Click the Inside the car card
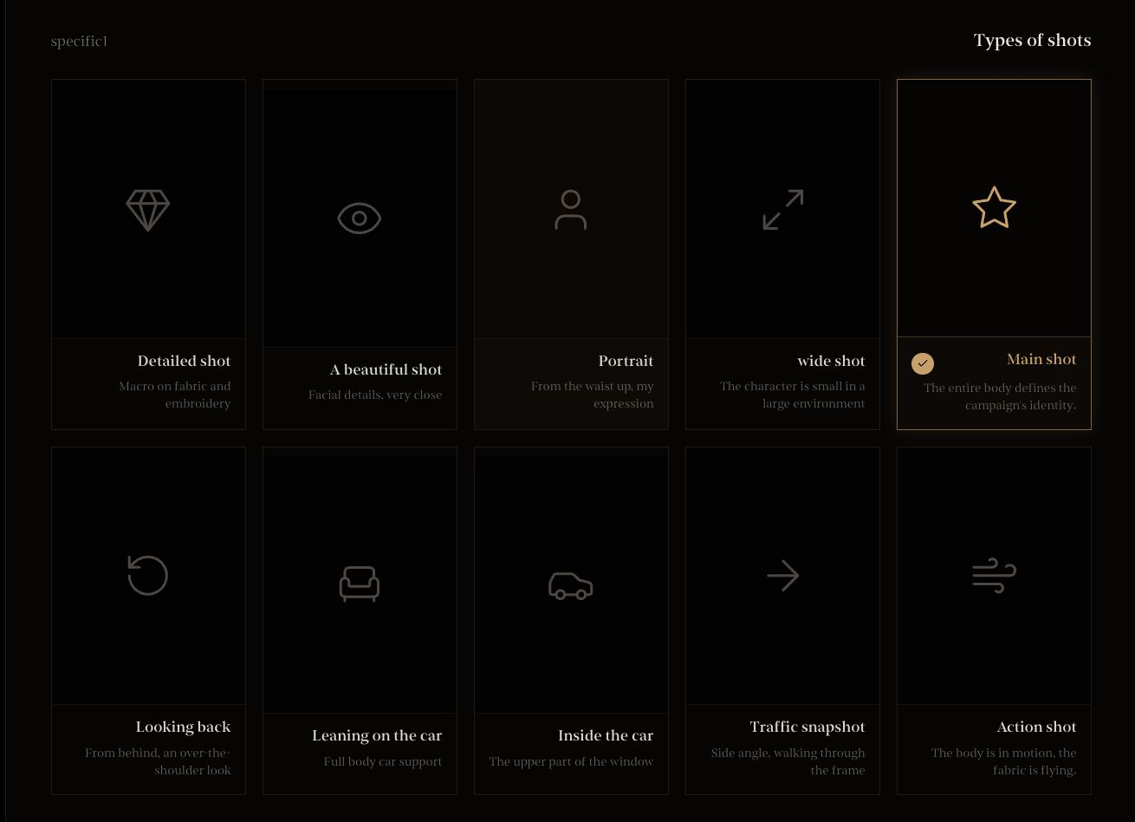 click(571, 620)
